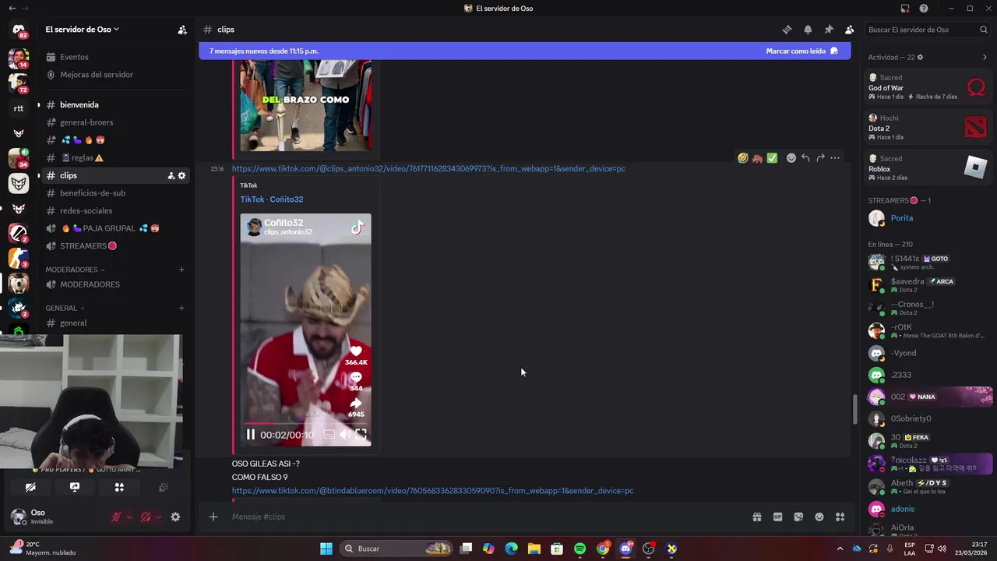Add channel to GENERAL category
This screenshot has height=561, width=997.
click(181, 308)
